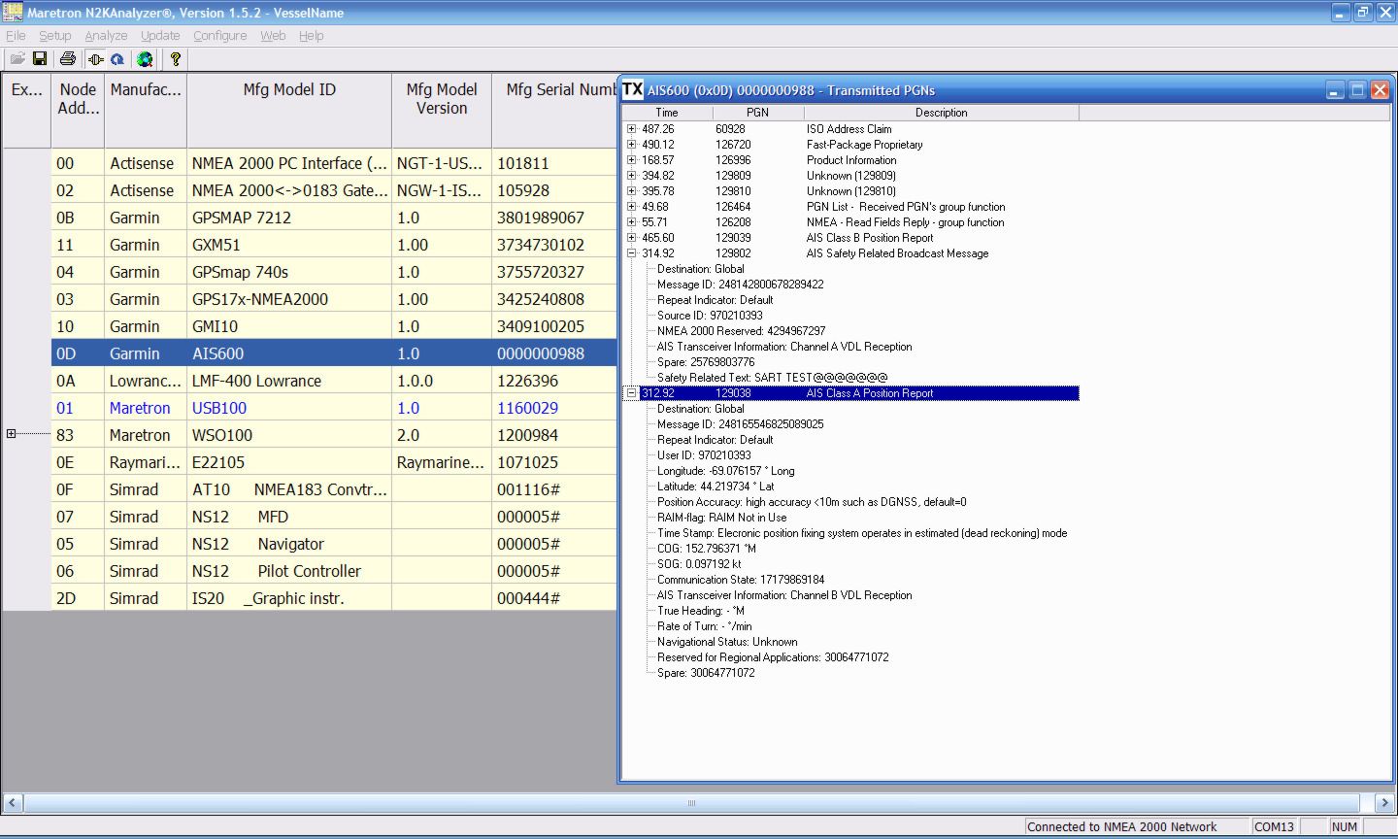Click the Mfg Serial Number column header
This screenshot has width=1398, height=839.
(x=555, y=111)
